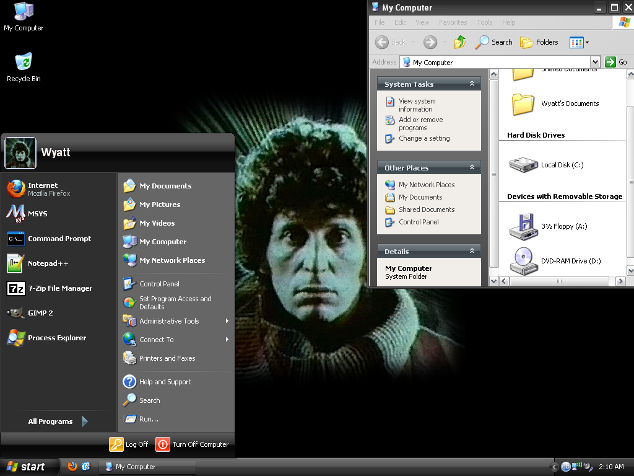
Task: Collapse the Details panel
Action: 471,251
